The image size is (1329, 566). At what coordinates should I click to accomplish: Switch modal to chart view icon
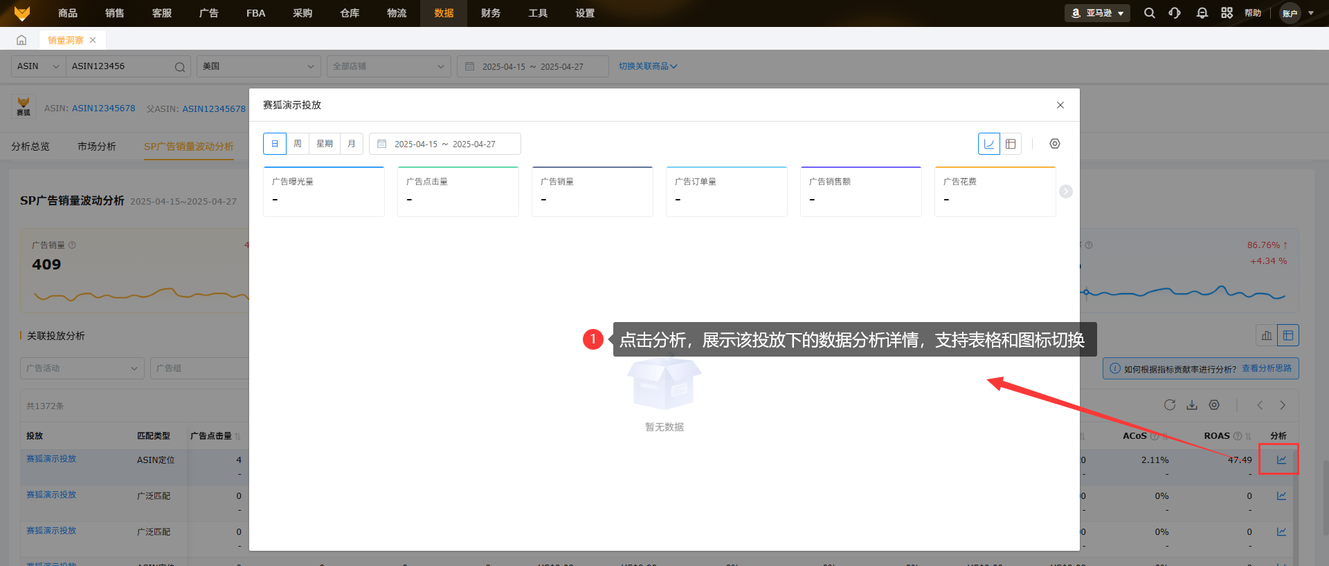pyautogui.click(x=988, y=144)
